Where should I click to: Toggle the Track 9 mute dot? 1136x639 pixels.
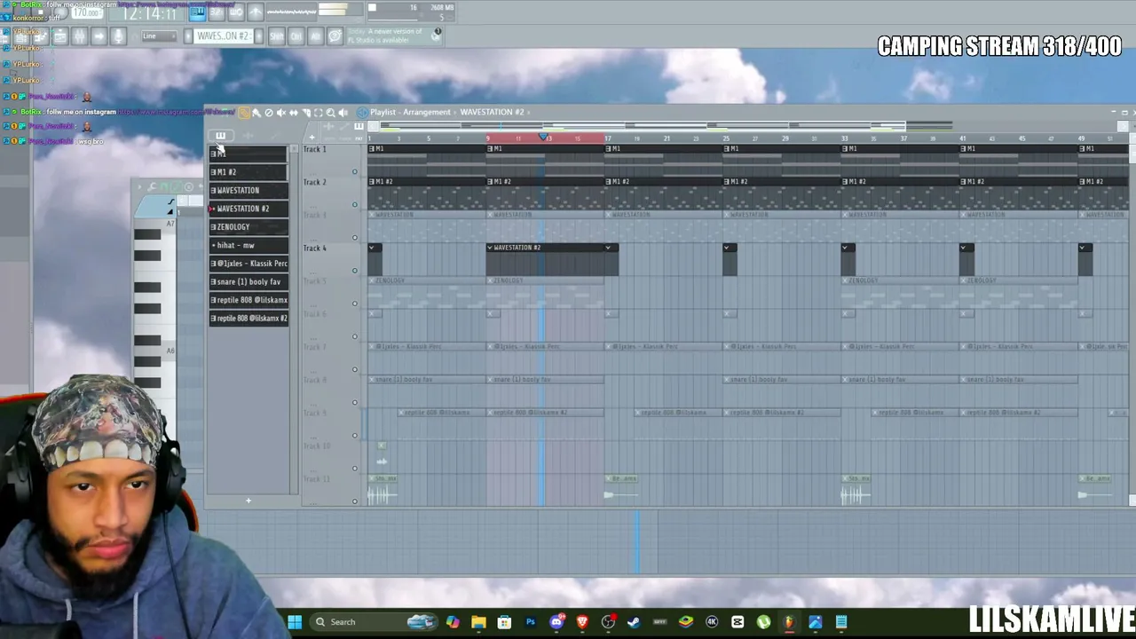coord(355,436)
